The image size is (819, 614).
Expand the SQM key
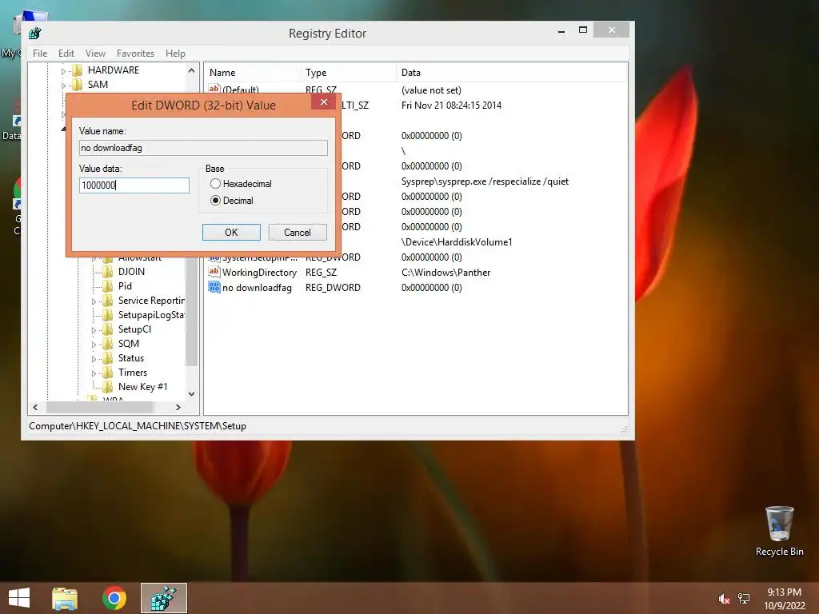94,345
